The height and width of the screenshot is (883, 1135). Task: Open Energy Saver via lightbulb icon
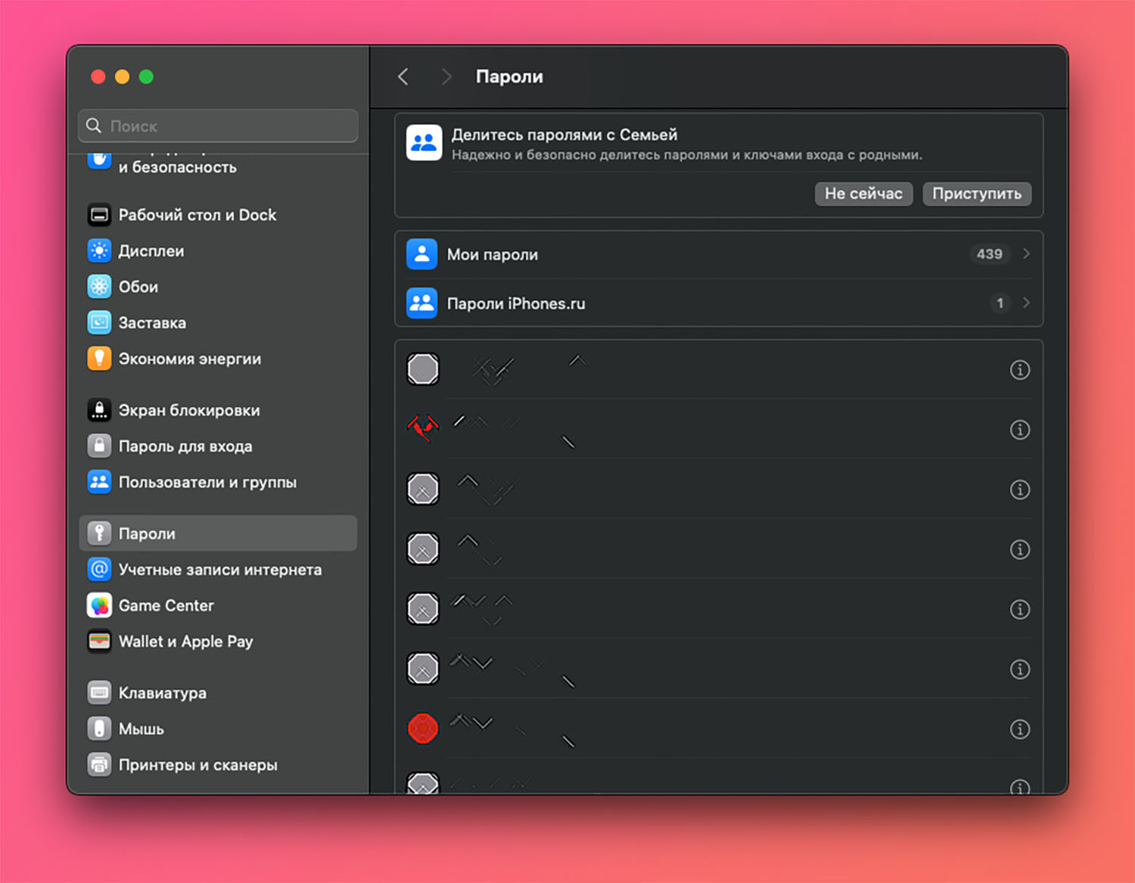[x=99, y=359]
